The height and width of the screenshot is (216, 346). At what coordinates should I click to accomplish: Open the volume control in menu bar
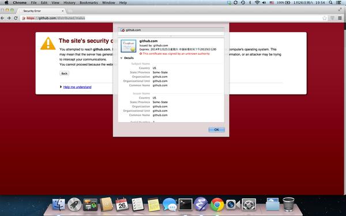[x=264, y=3]
